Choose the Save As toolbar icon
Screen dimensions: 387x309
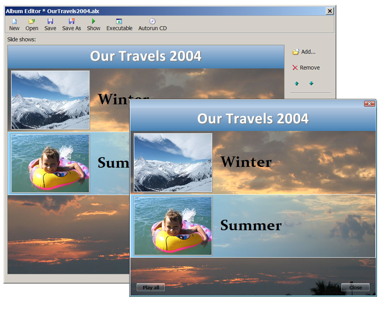(72, 22)
